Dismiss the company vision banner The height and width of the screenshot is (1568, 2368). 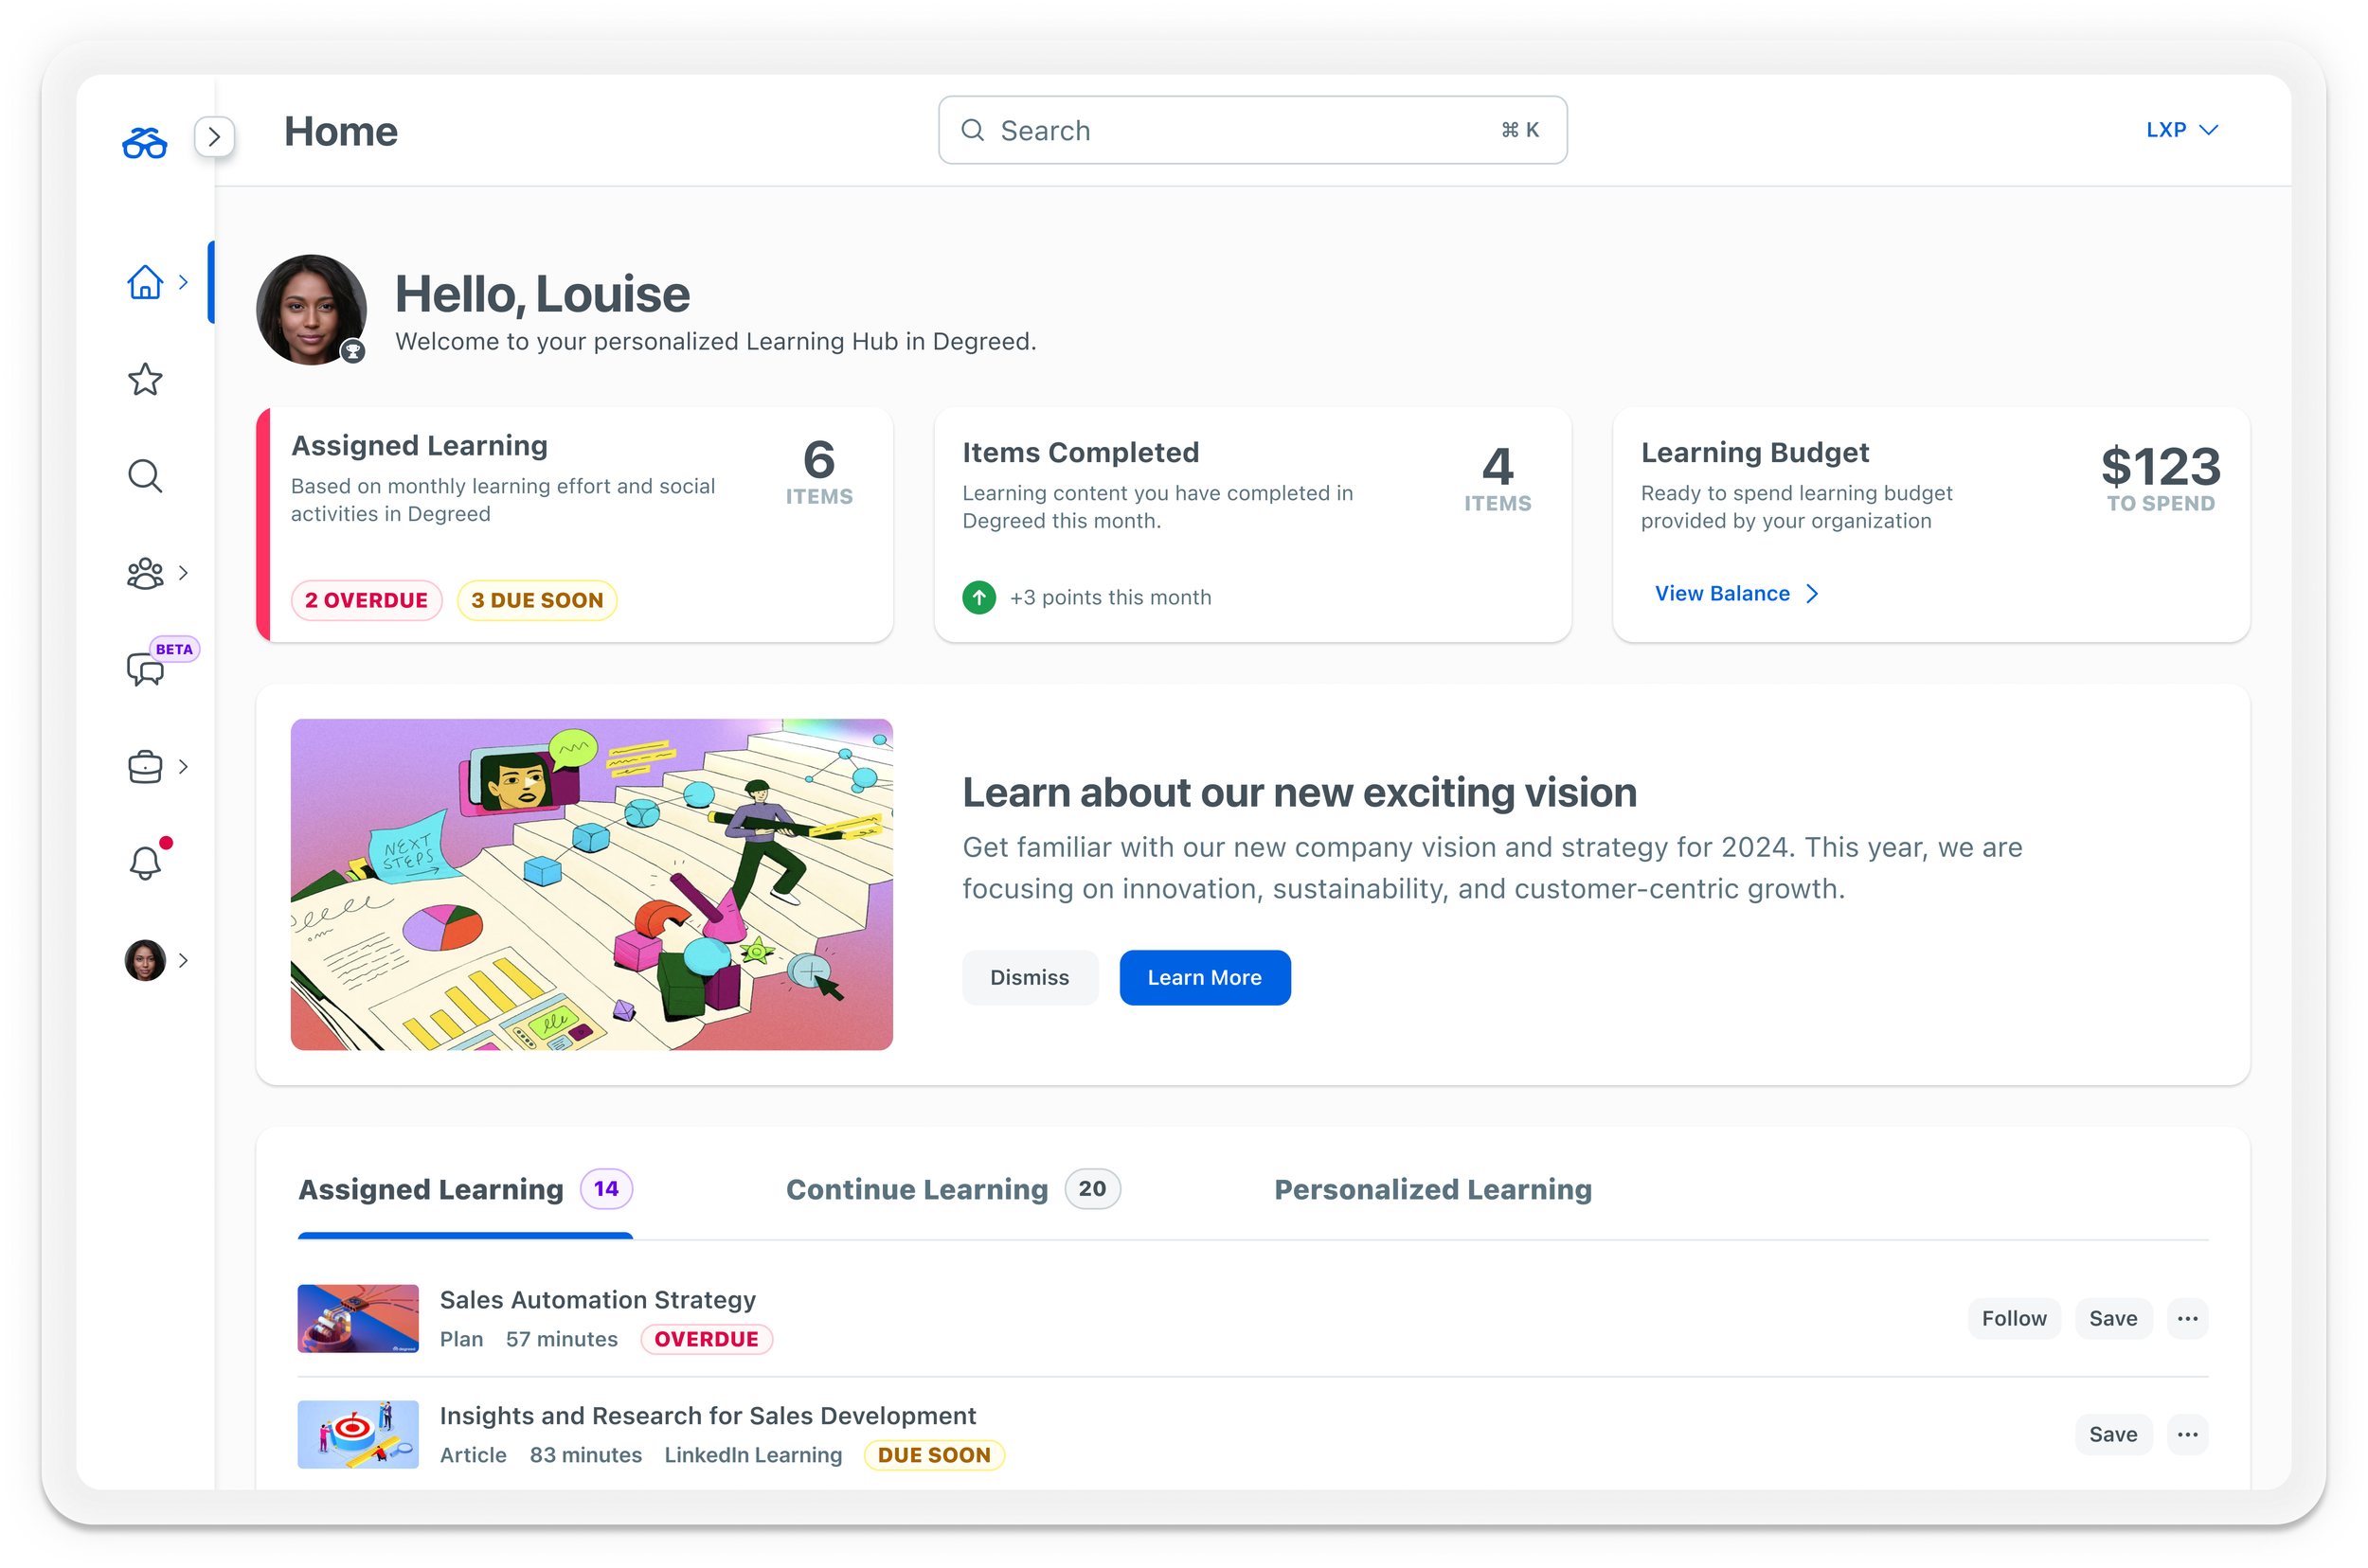point(1029,977)
